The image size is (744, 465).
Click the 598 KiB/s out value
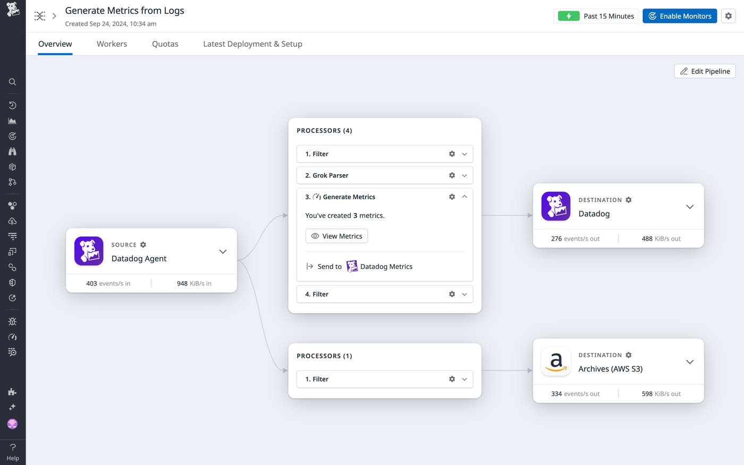[662, 394]
